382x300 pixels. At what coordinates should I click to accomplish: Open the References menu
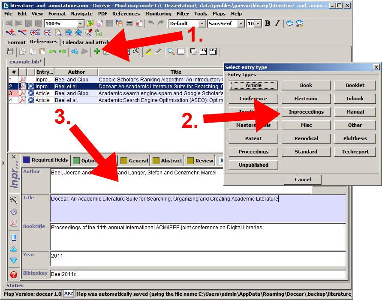click(x=126, y=14)
